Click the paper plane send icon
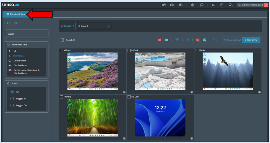Image resolution: width=270 pixels, height=143 pixels. [187, 40]
